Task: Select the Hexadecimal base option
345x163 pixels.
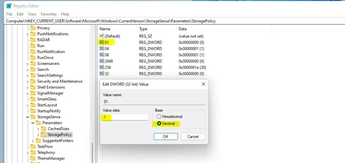Action: click(169, 117)
